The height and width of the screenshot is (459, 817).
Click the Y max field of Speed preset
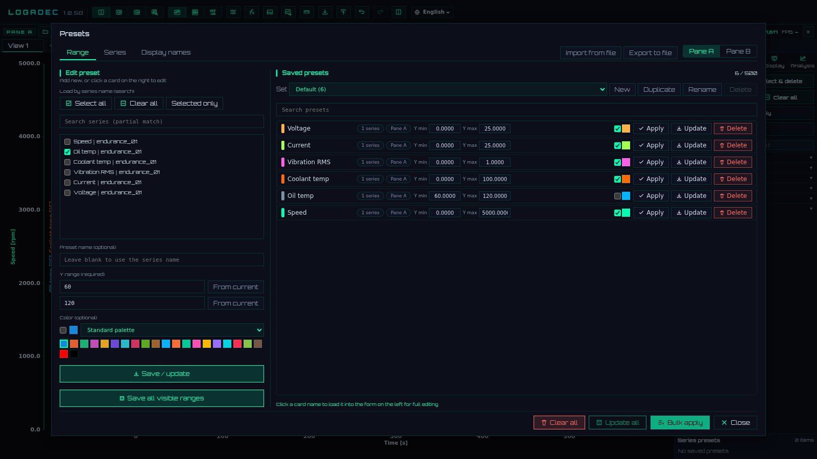495,213
